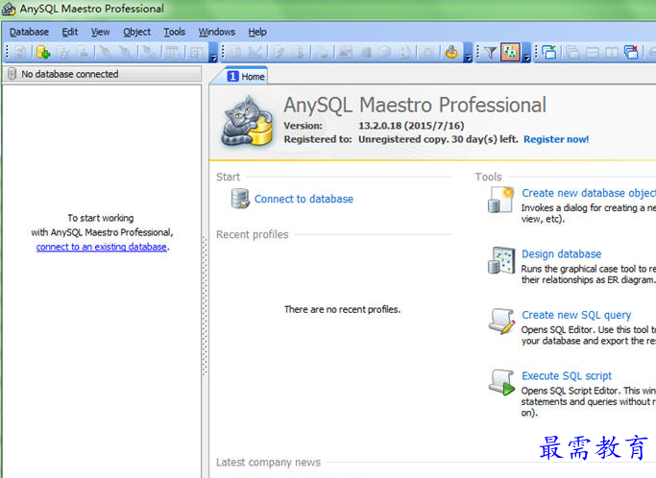
Task: Toggle the highlighted explorer view toolbar button
Action: click(x=510, y=53)
